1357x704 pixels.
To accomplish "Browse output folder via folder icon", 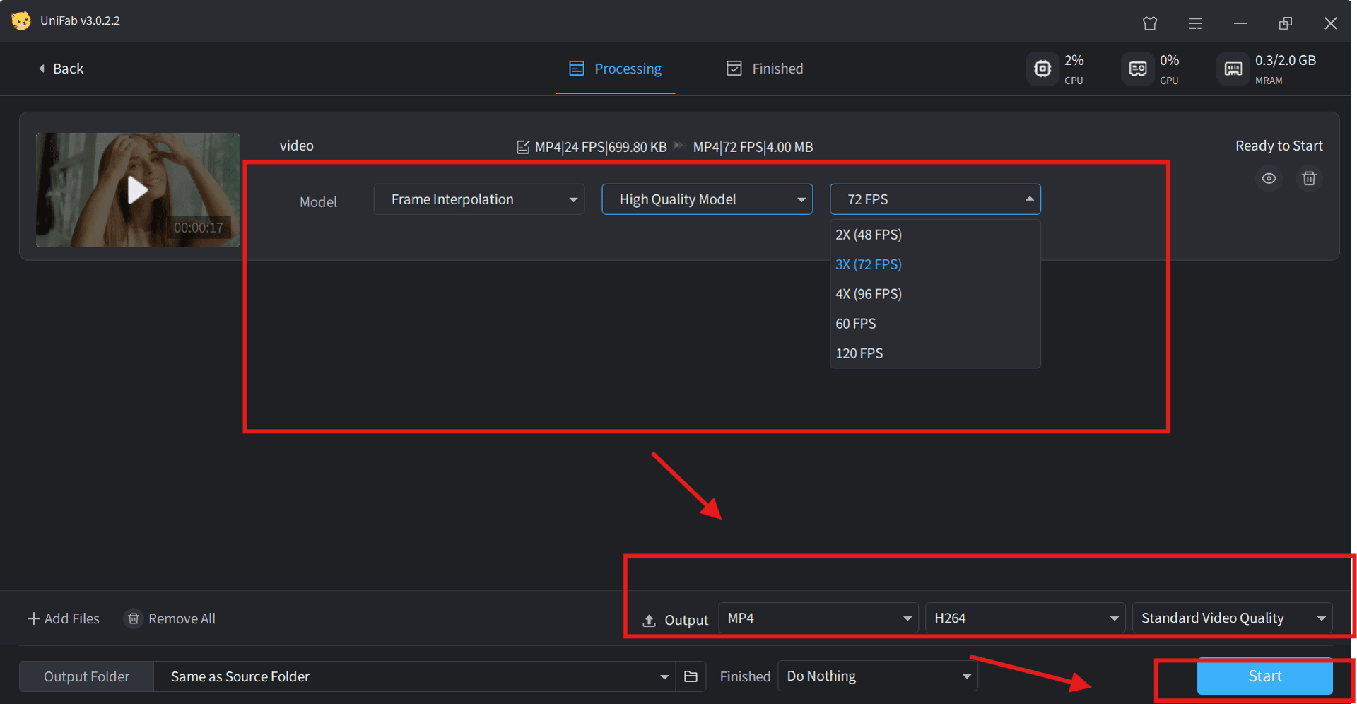I will (691, 676).
